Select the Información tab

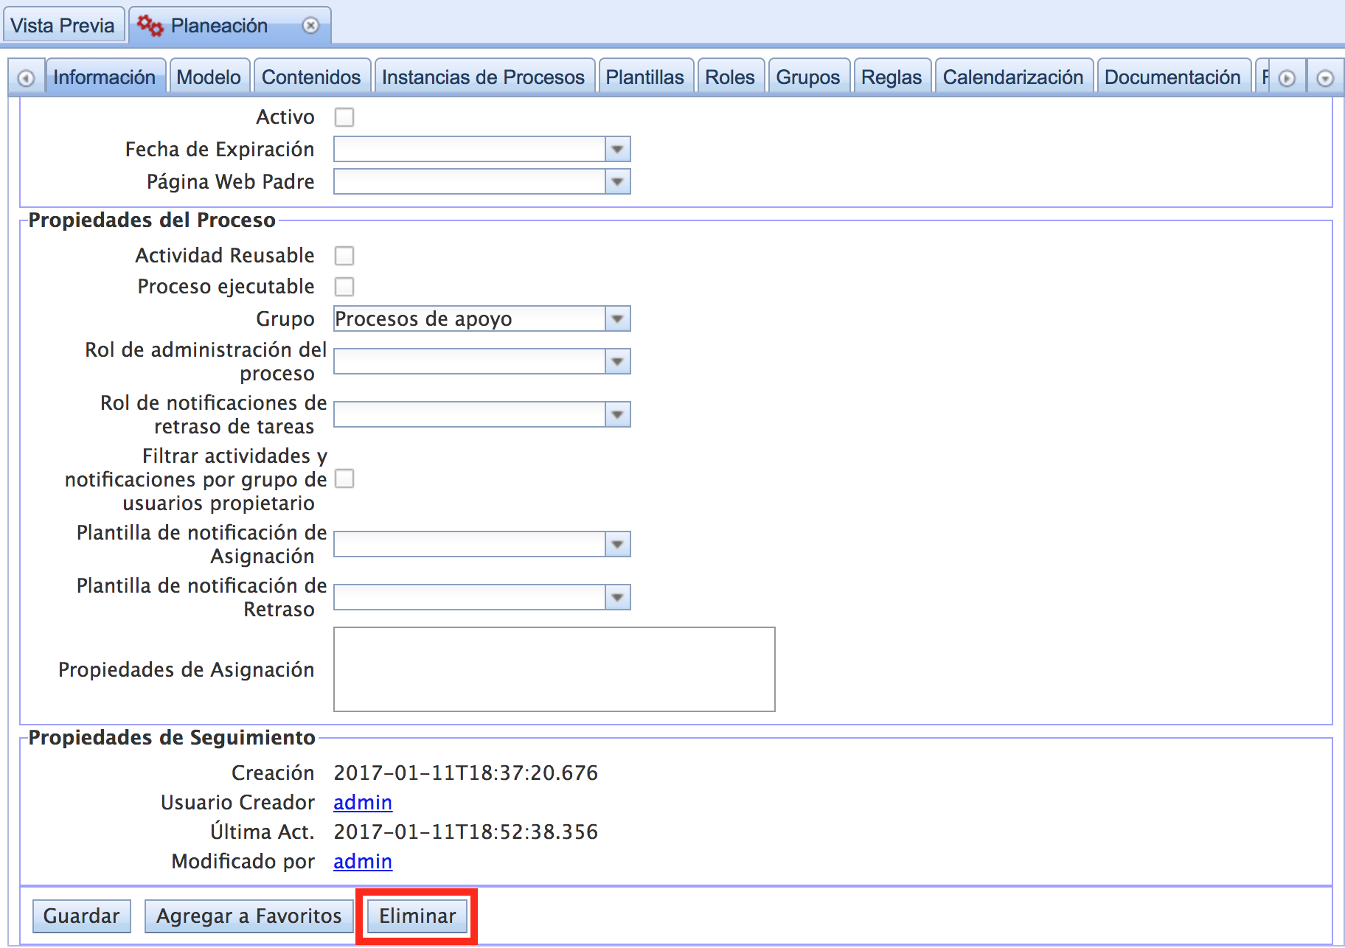click(x=104, y=77)
